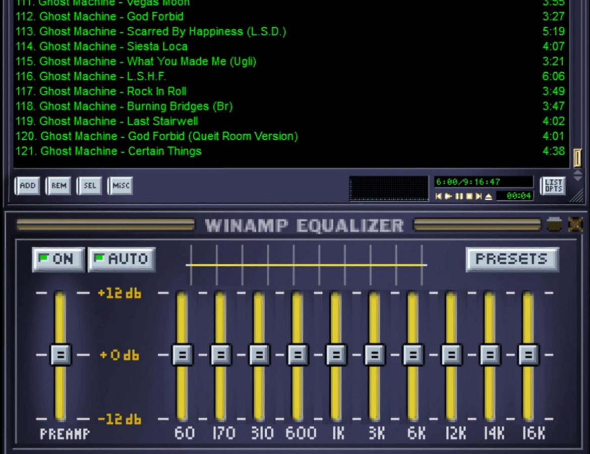Click the playlist vertical scrollbar handle

tap(577, 158)
